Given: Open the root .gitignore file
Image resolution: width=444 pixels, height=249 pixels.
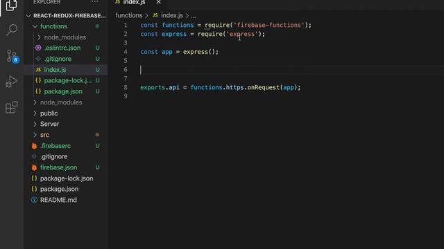Looking at the screenshot, I should point(54,157).
